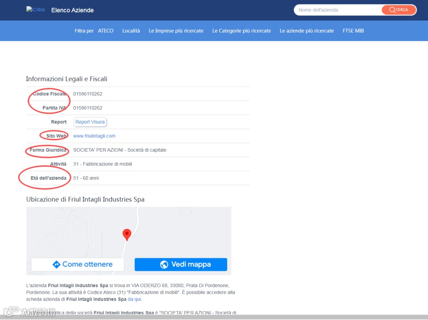Click 'SOCIETA' PER AZIONI - Società di capitale' text
This screenshot has width=428, height=320.
pyautogui.click(x=120, y=150)
